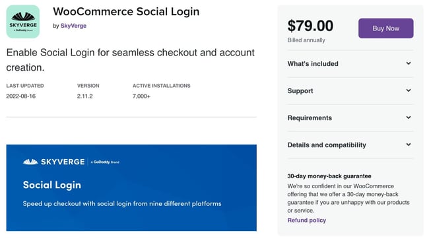Expand the What's included chevron

(409, 63)
